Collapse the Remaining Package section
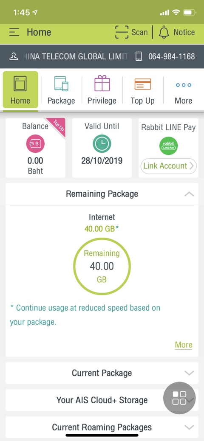 point(189,194)
